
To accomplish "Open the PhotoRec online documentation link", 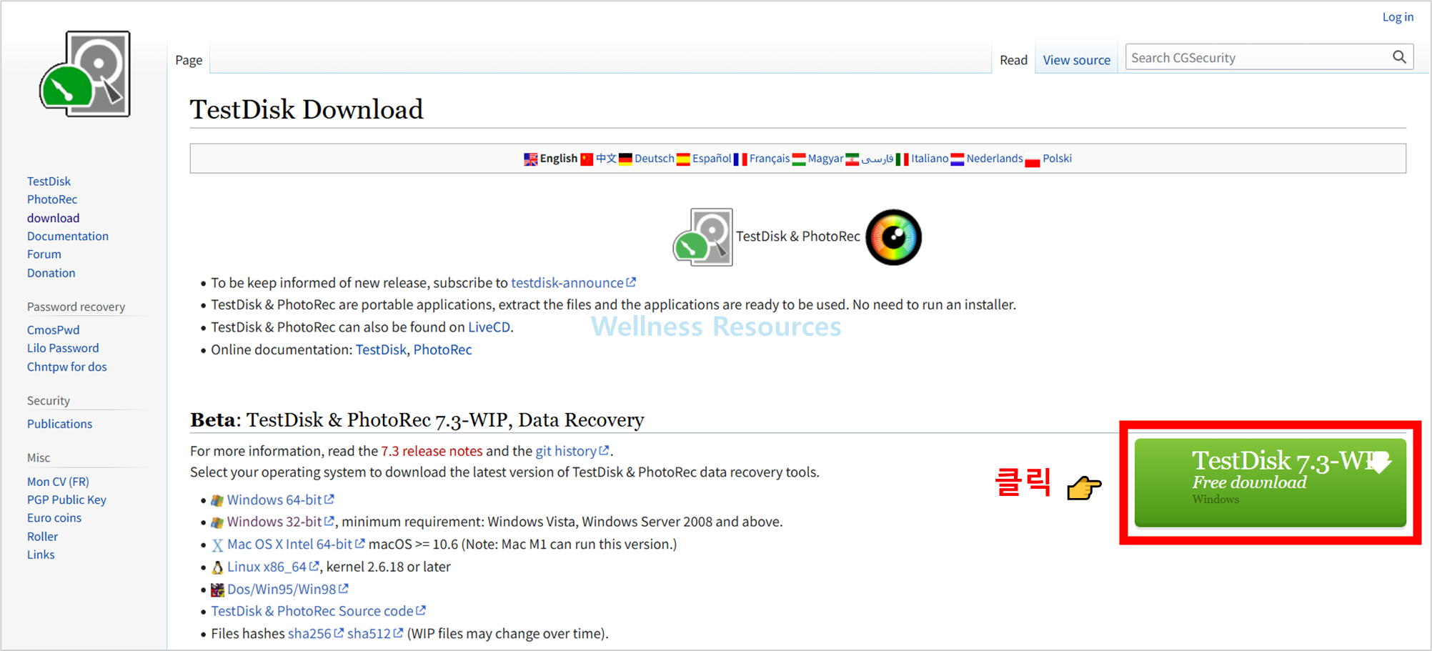I will coord(442,349).
